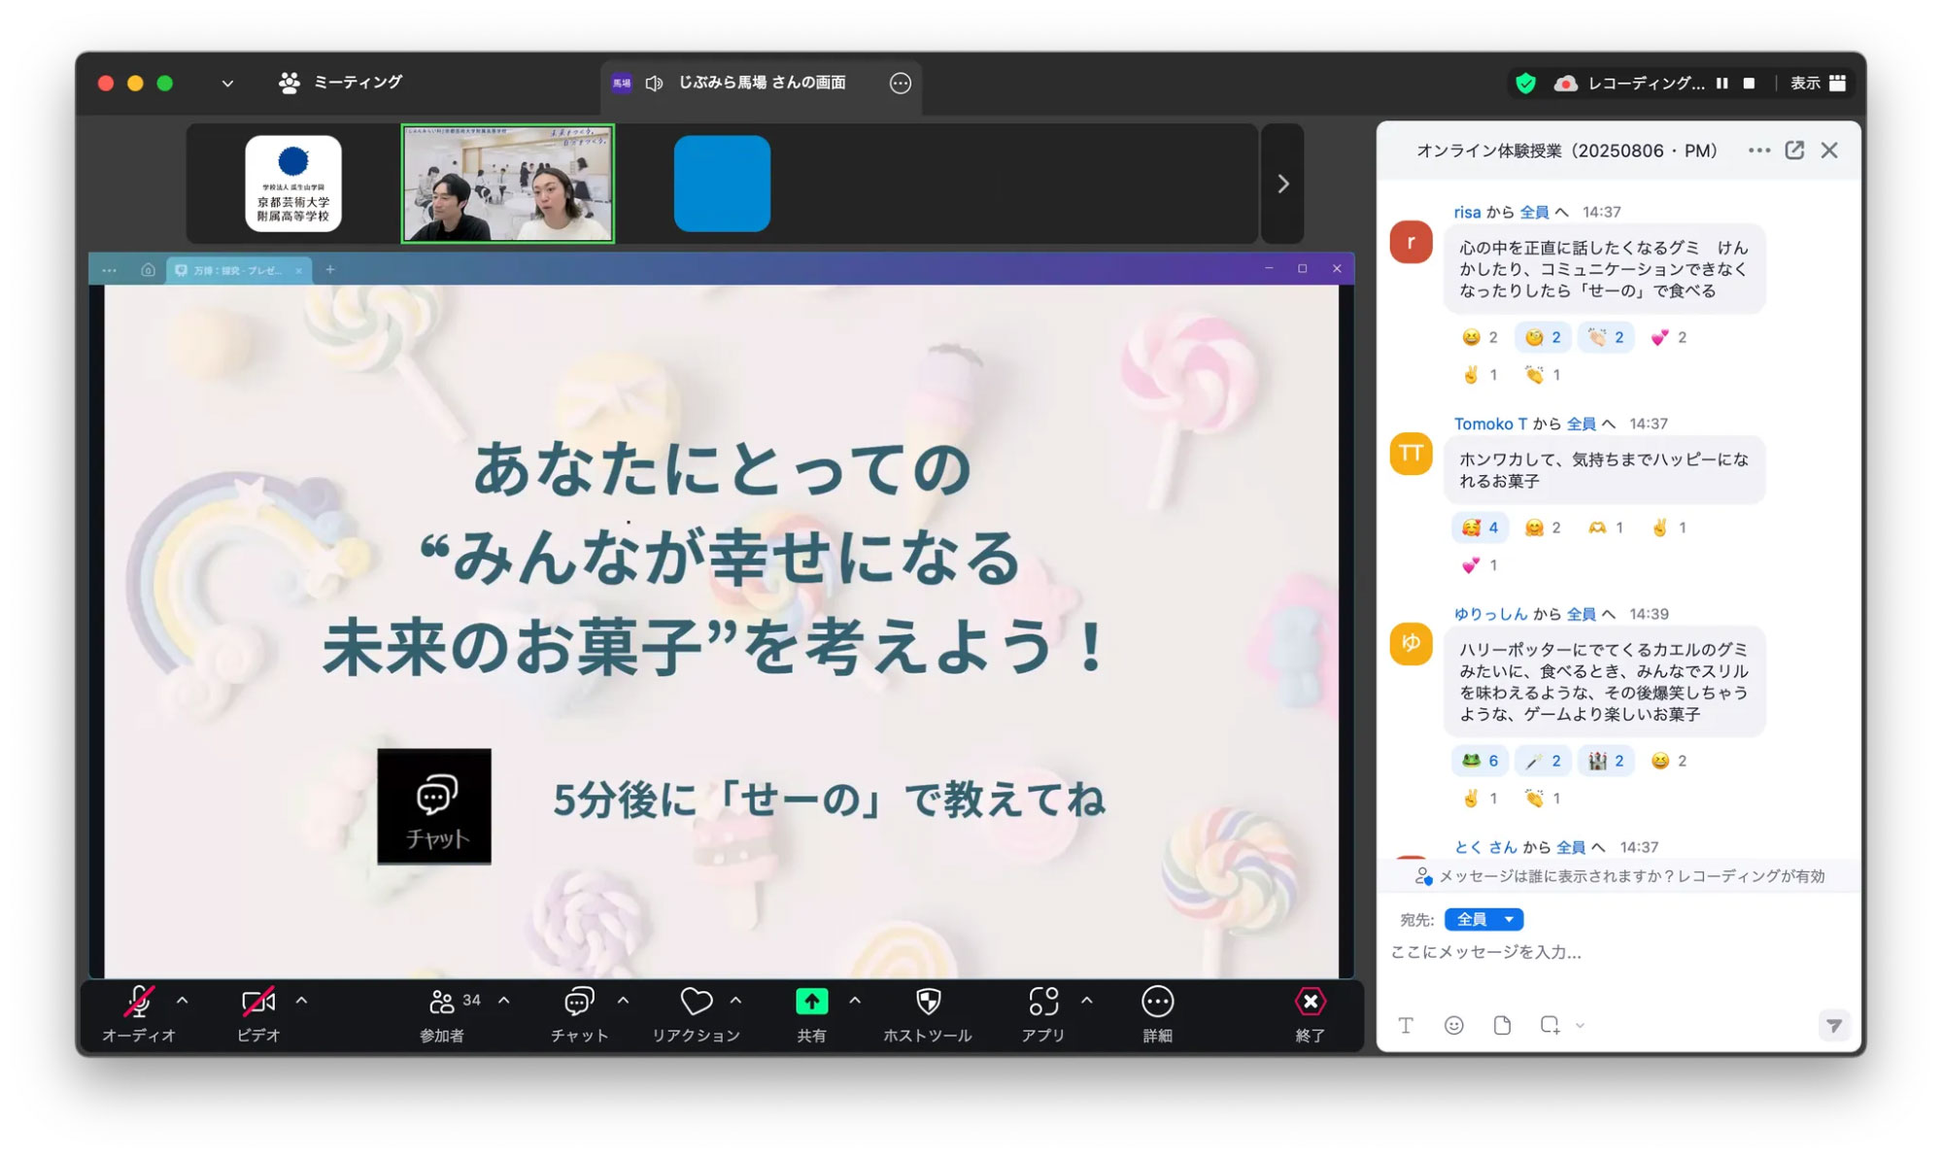This screenshot has height=1157, width=1942.
Task: Click the green encryption shield icon
Action: click(1526, 84)
